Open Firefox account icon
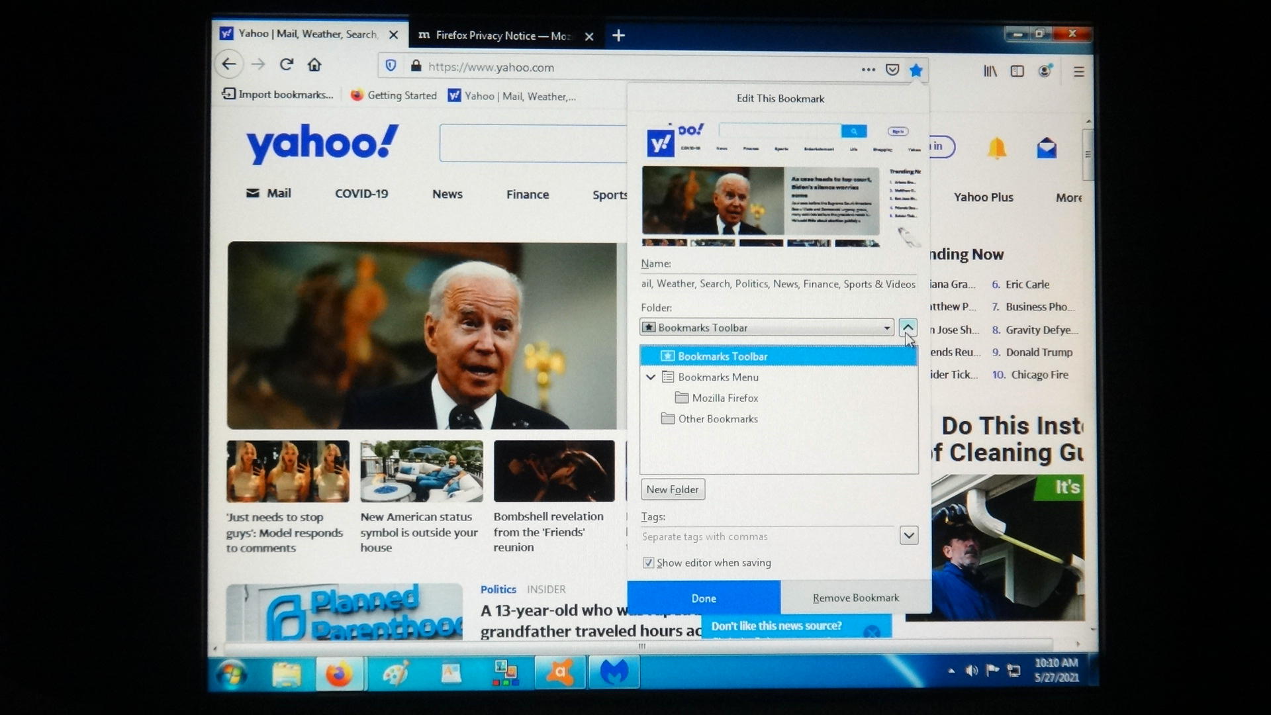 pyautogui.click(x=1045, y=71)
